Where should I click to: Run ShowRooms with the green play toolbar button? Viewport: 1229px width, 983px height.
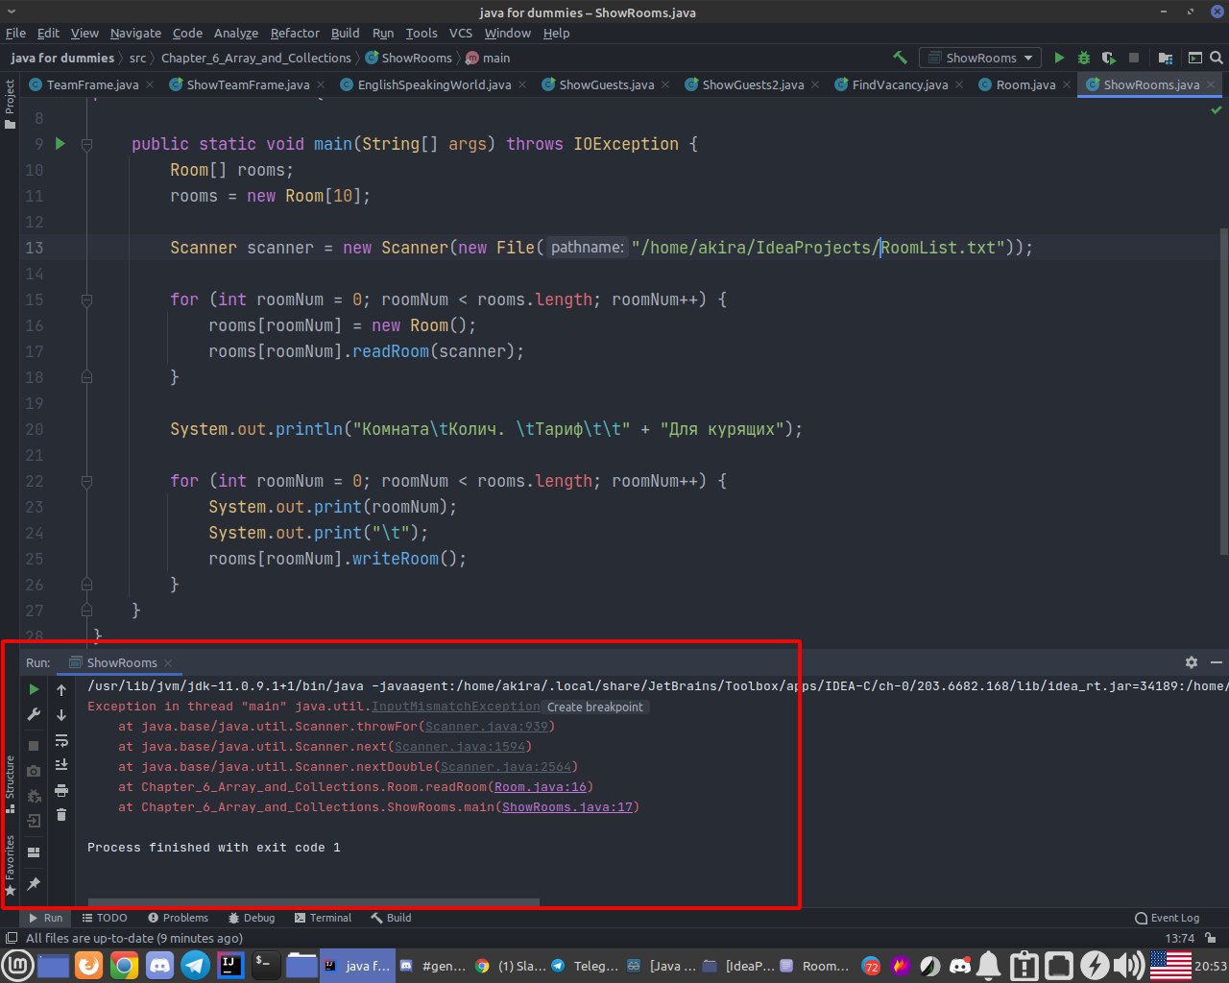[1059, 58]
